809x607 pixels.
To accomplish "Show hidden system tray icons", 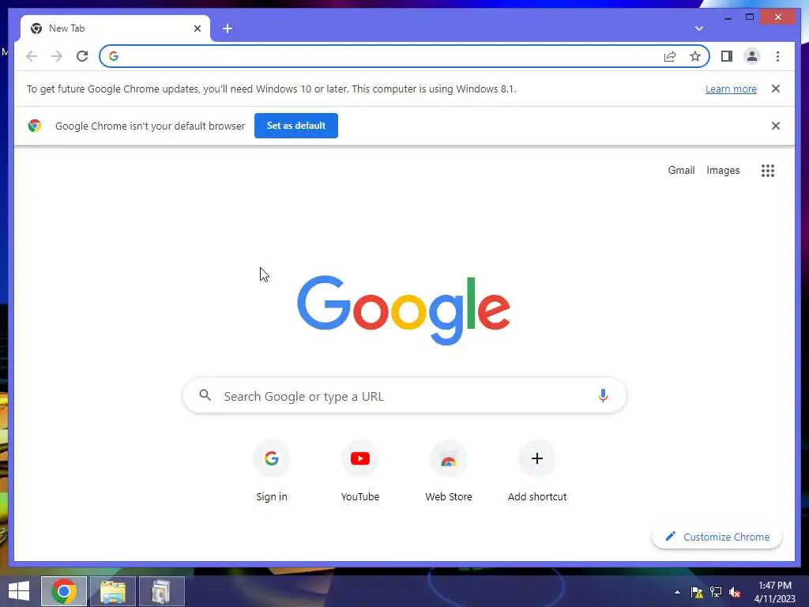I will tap(677, 592).
